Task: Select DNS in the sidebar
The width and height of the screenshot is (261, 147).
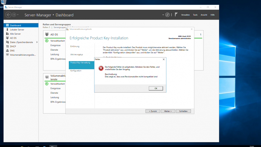Action: pyautogui.click(x=21, y=51)
